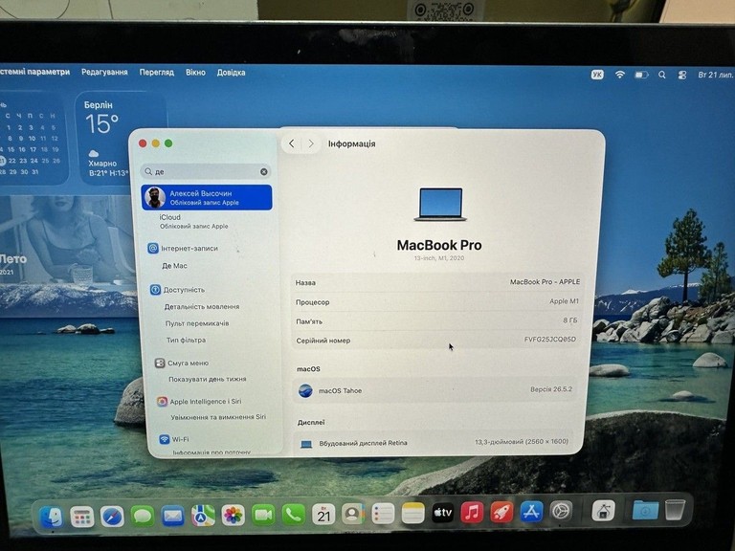Open the Лето 2021 photo widget

click(66, 255)
